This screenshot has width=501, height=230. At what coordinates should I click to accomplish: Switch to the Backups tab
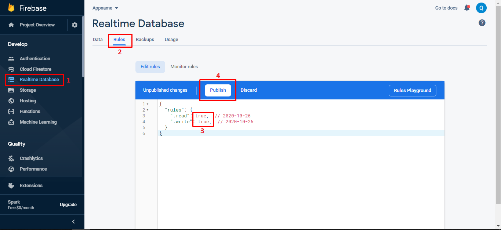click(145, 40)
